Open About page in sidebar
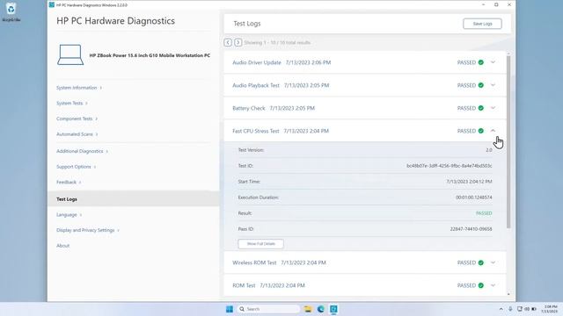Image resolution: width=563 pixels, height=316 pixels. click(x=62, y=246)
